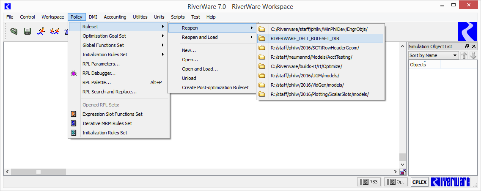This screenshot has height=191, width=481.
Task: Click the Opt status bar button
Action: (x=396, y=182)
